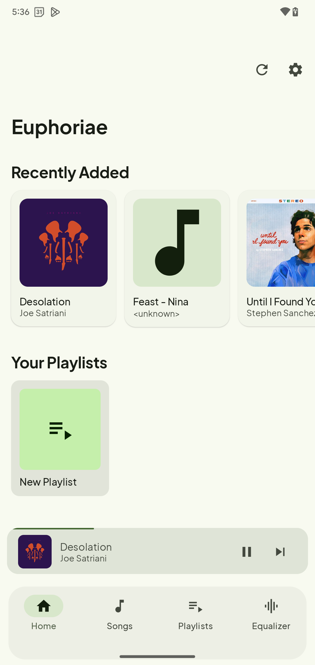Tap the bottom navigation gesture handle
The image size is (315, 665).
[157, 657]
